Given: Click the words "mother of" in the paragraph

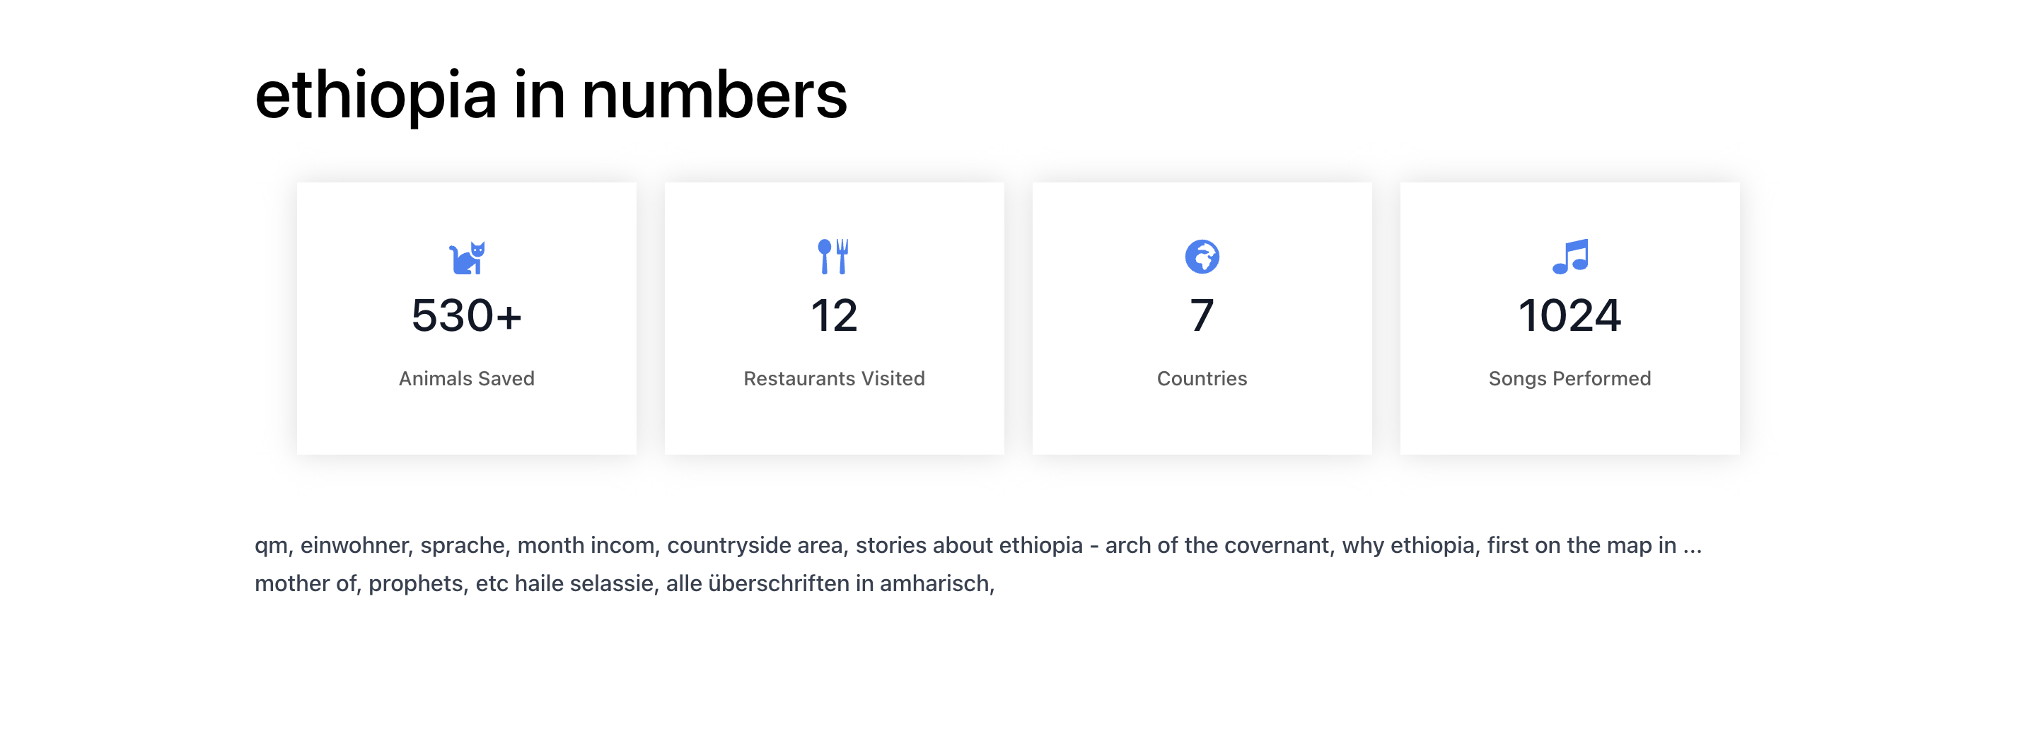Looking at the screenshot, I should [306, 583].
